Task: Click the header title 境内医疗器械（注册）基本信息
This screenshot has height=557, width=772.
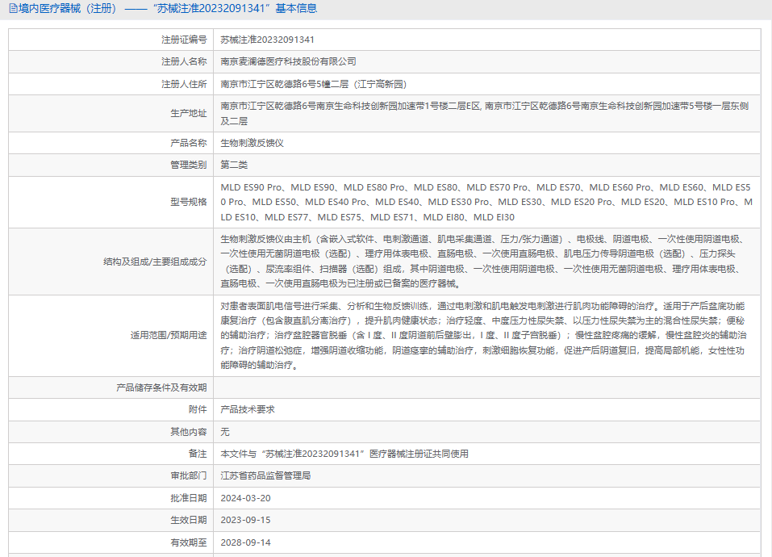Action: click(168, 8)
